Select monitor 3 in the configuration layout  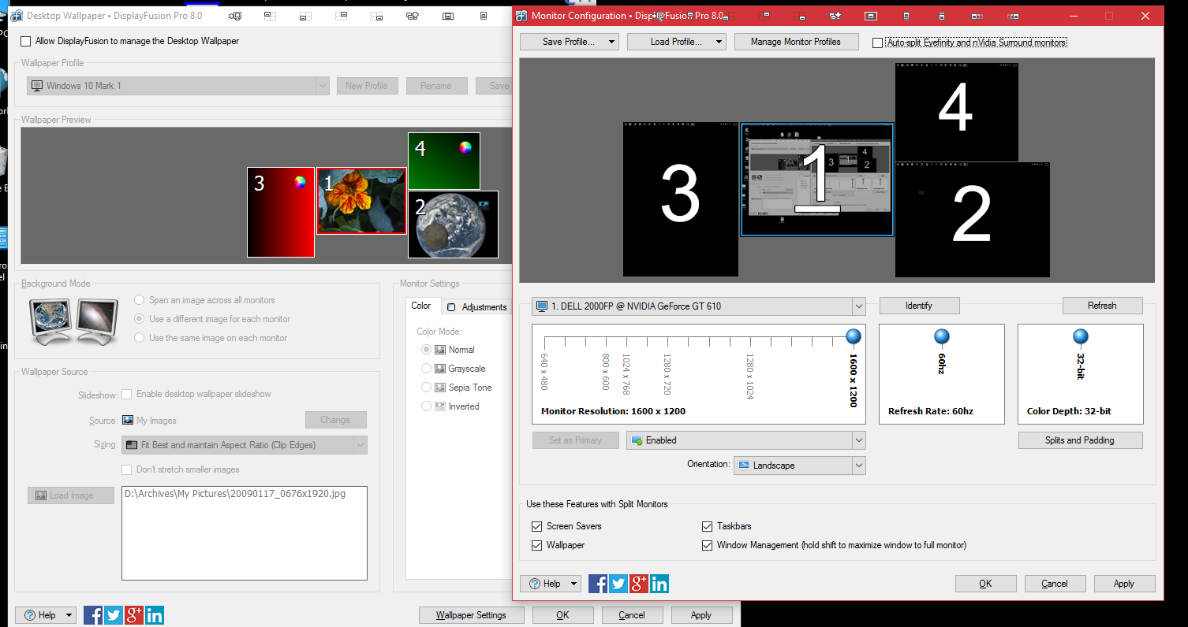point(680,199)
